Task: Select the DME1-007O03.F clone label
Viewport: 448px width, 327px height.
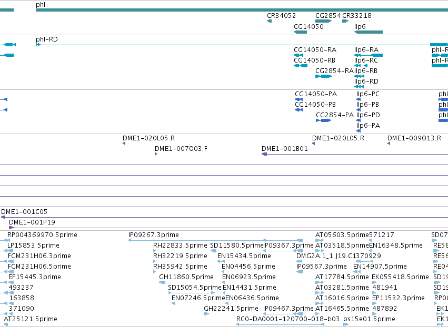Action: coord(181,149)
